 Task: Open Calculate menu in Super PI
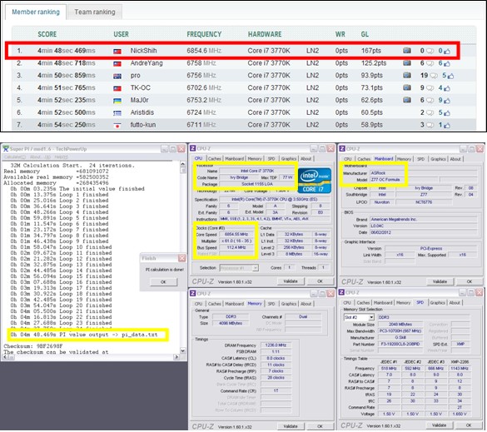click(x=15, y=156)
